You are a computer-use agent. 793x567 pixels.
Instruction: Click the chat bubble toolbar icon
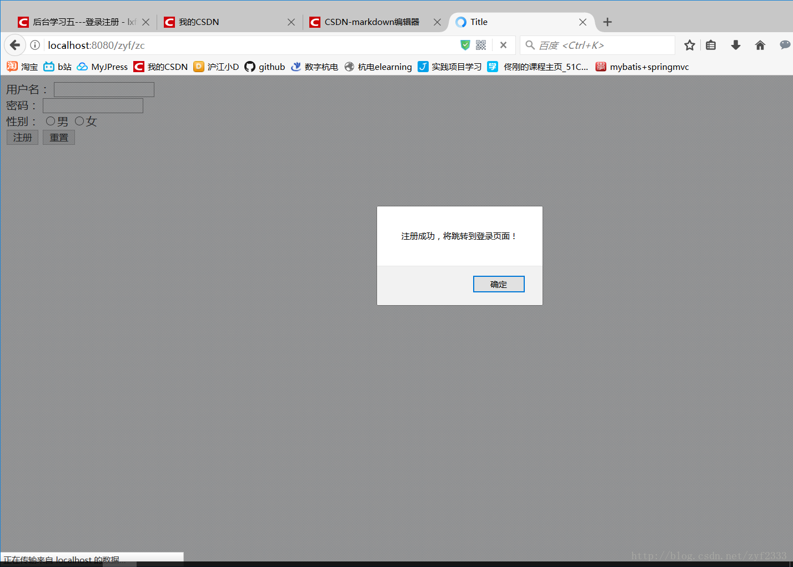785,45
